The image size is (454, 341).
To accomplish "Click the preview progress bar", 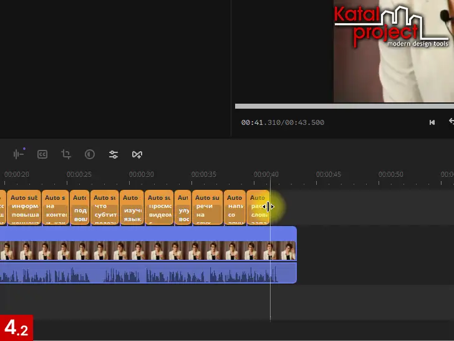I will click(x=344, y=106).
